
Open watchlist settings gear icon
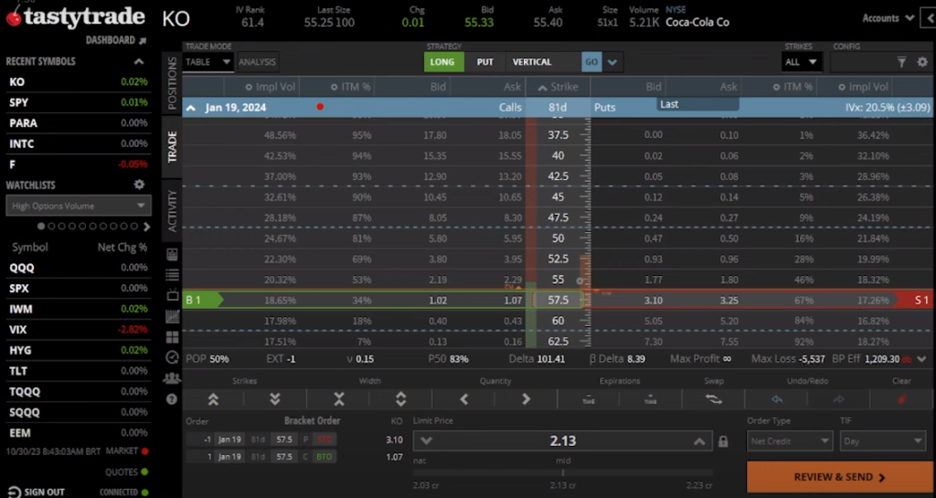[140, 185]
